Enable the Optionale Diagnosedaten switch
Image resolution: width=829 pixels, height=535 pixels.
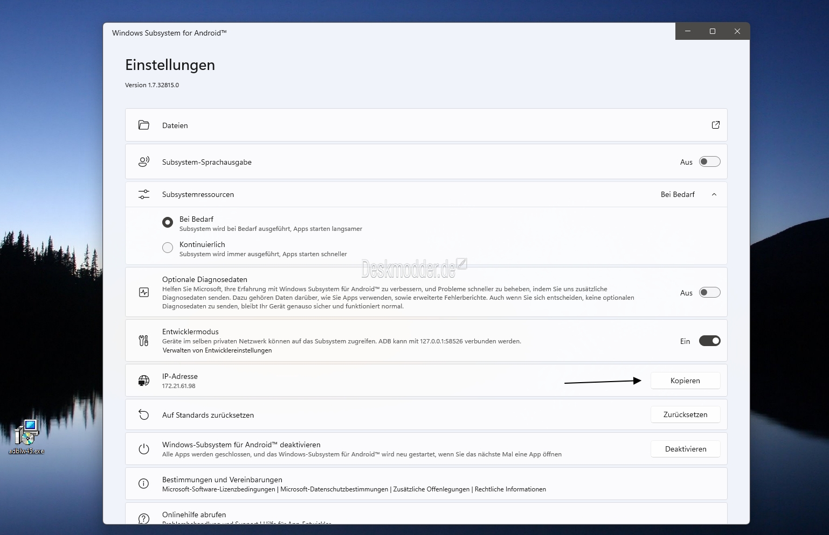[x=709, y=292]
